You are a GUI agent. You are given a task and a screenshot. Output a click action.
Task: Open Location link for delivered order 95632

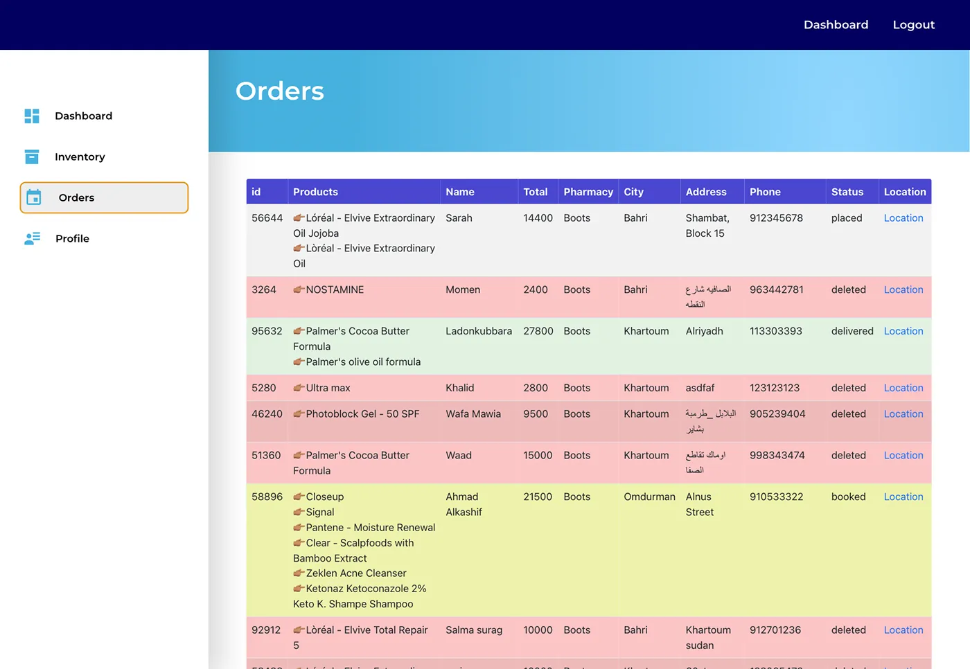coord(903,331)
